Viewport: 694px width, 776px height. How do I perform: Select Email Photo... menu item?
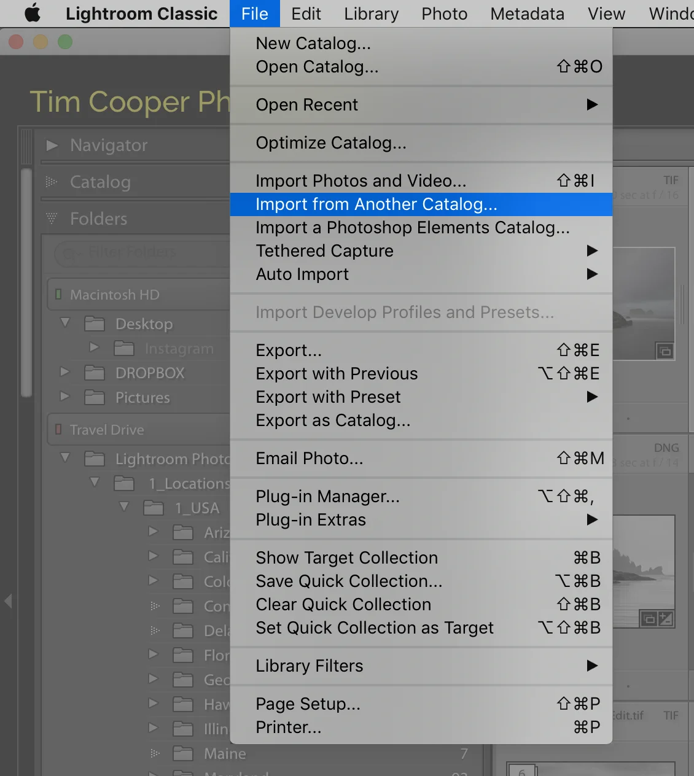(x=421, y=459)
